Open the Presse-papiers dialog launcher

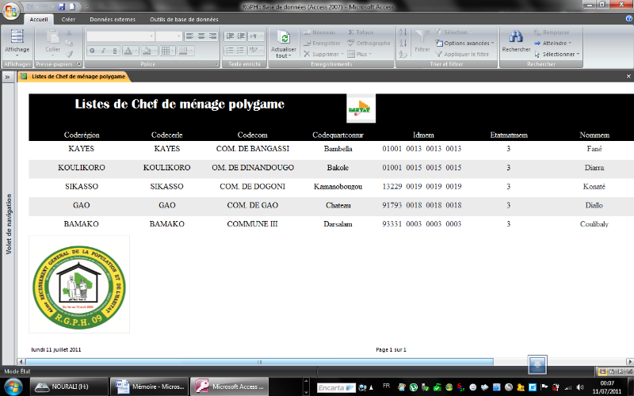point(78,64)
